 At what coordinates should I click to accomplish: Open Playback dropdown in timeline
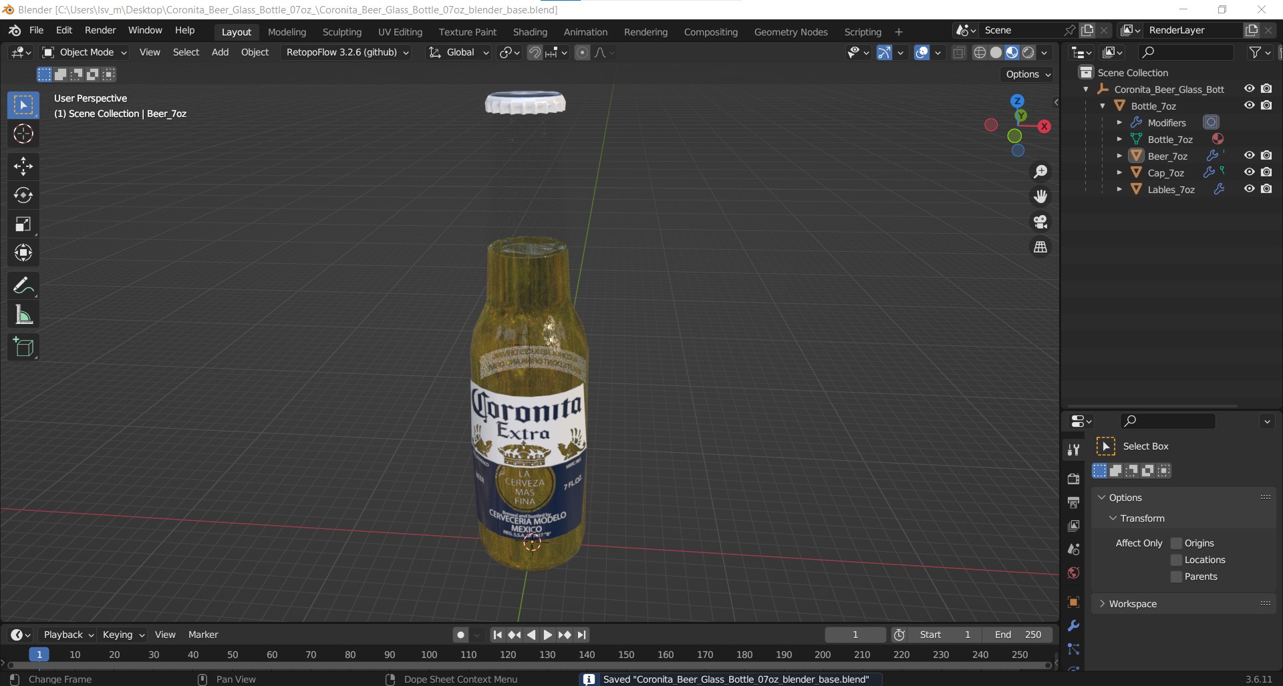pyautogui.click(x=67, y=635)
